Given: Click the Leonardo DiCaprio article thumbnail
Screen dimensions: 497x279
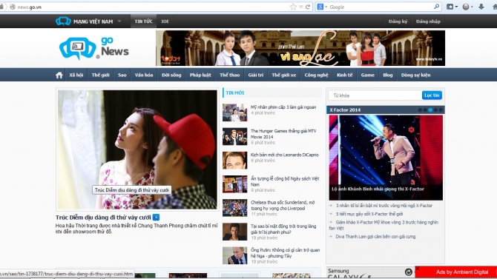Looking at the screenshot, I should [234, 161].
